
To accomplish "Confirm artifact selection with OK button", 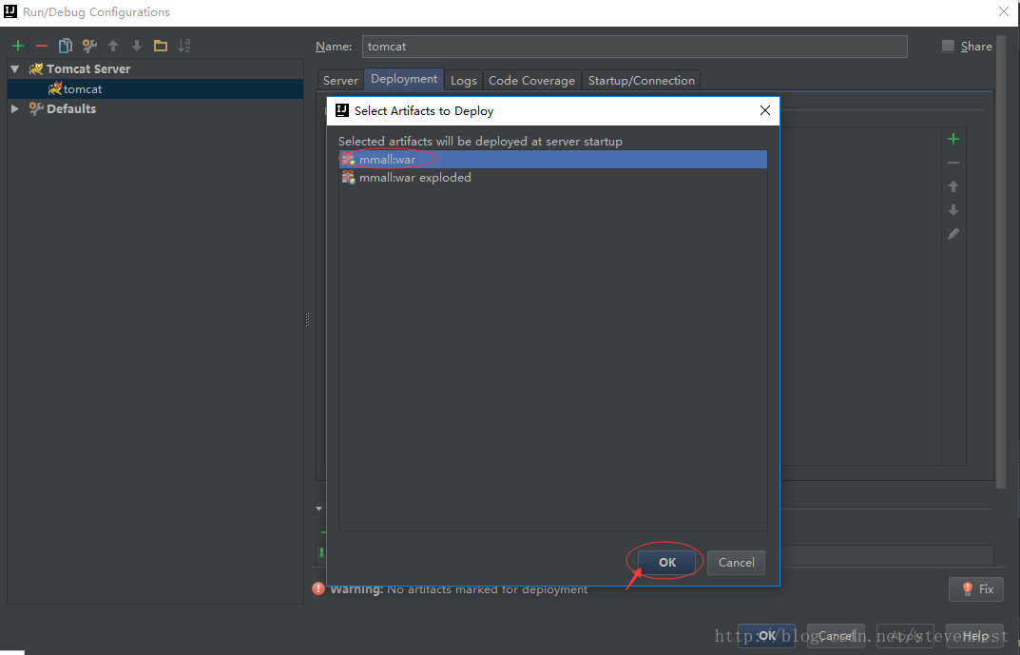I will pos(667,563).
